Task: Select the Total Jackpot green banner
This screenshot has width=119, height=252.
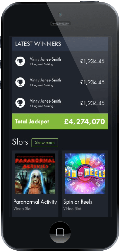Action: (x=60, y=121)
